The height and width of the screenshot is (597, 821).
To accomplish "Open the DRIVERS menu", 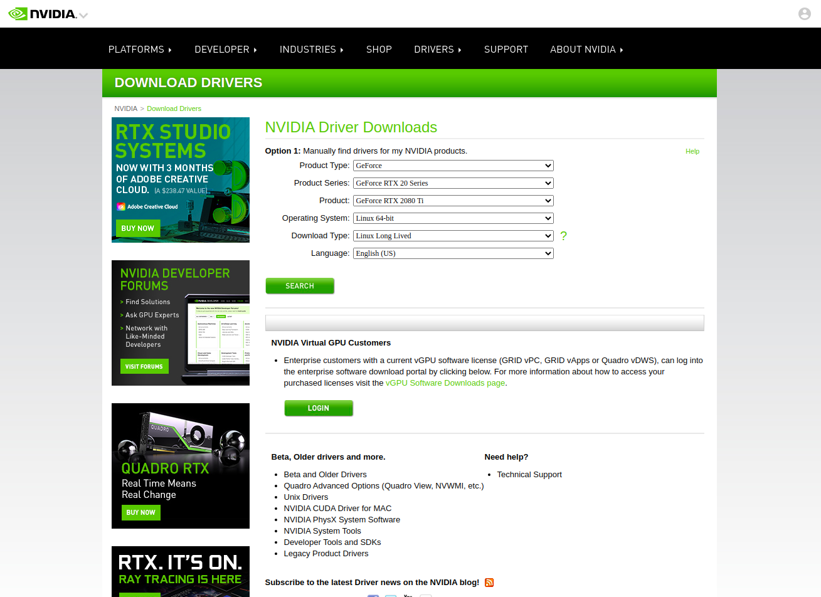I will click(x=438, y=50).
